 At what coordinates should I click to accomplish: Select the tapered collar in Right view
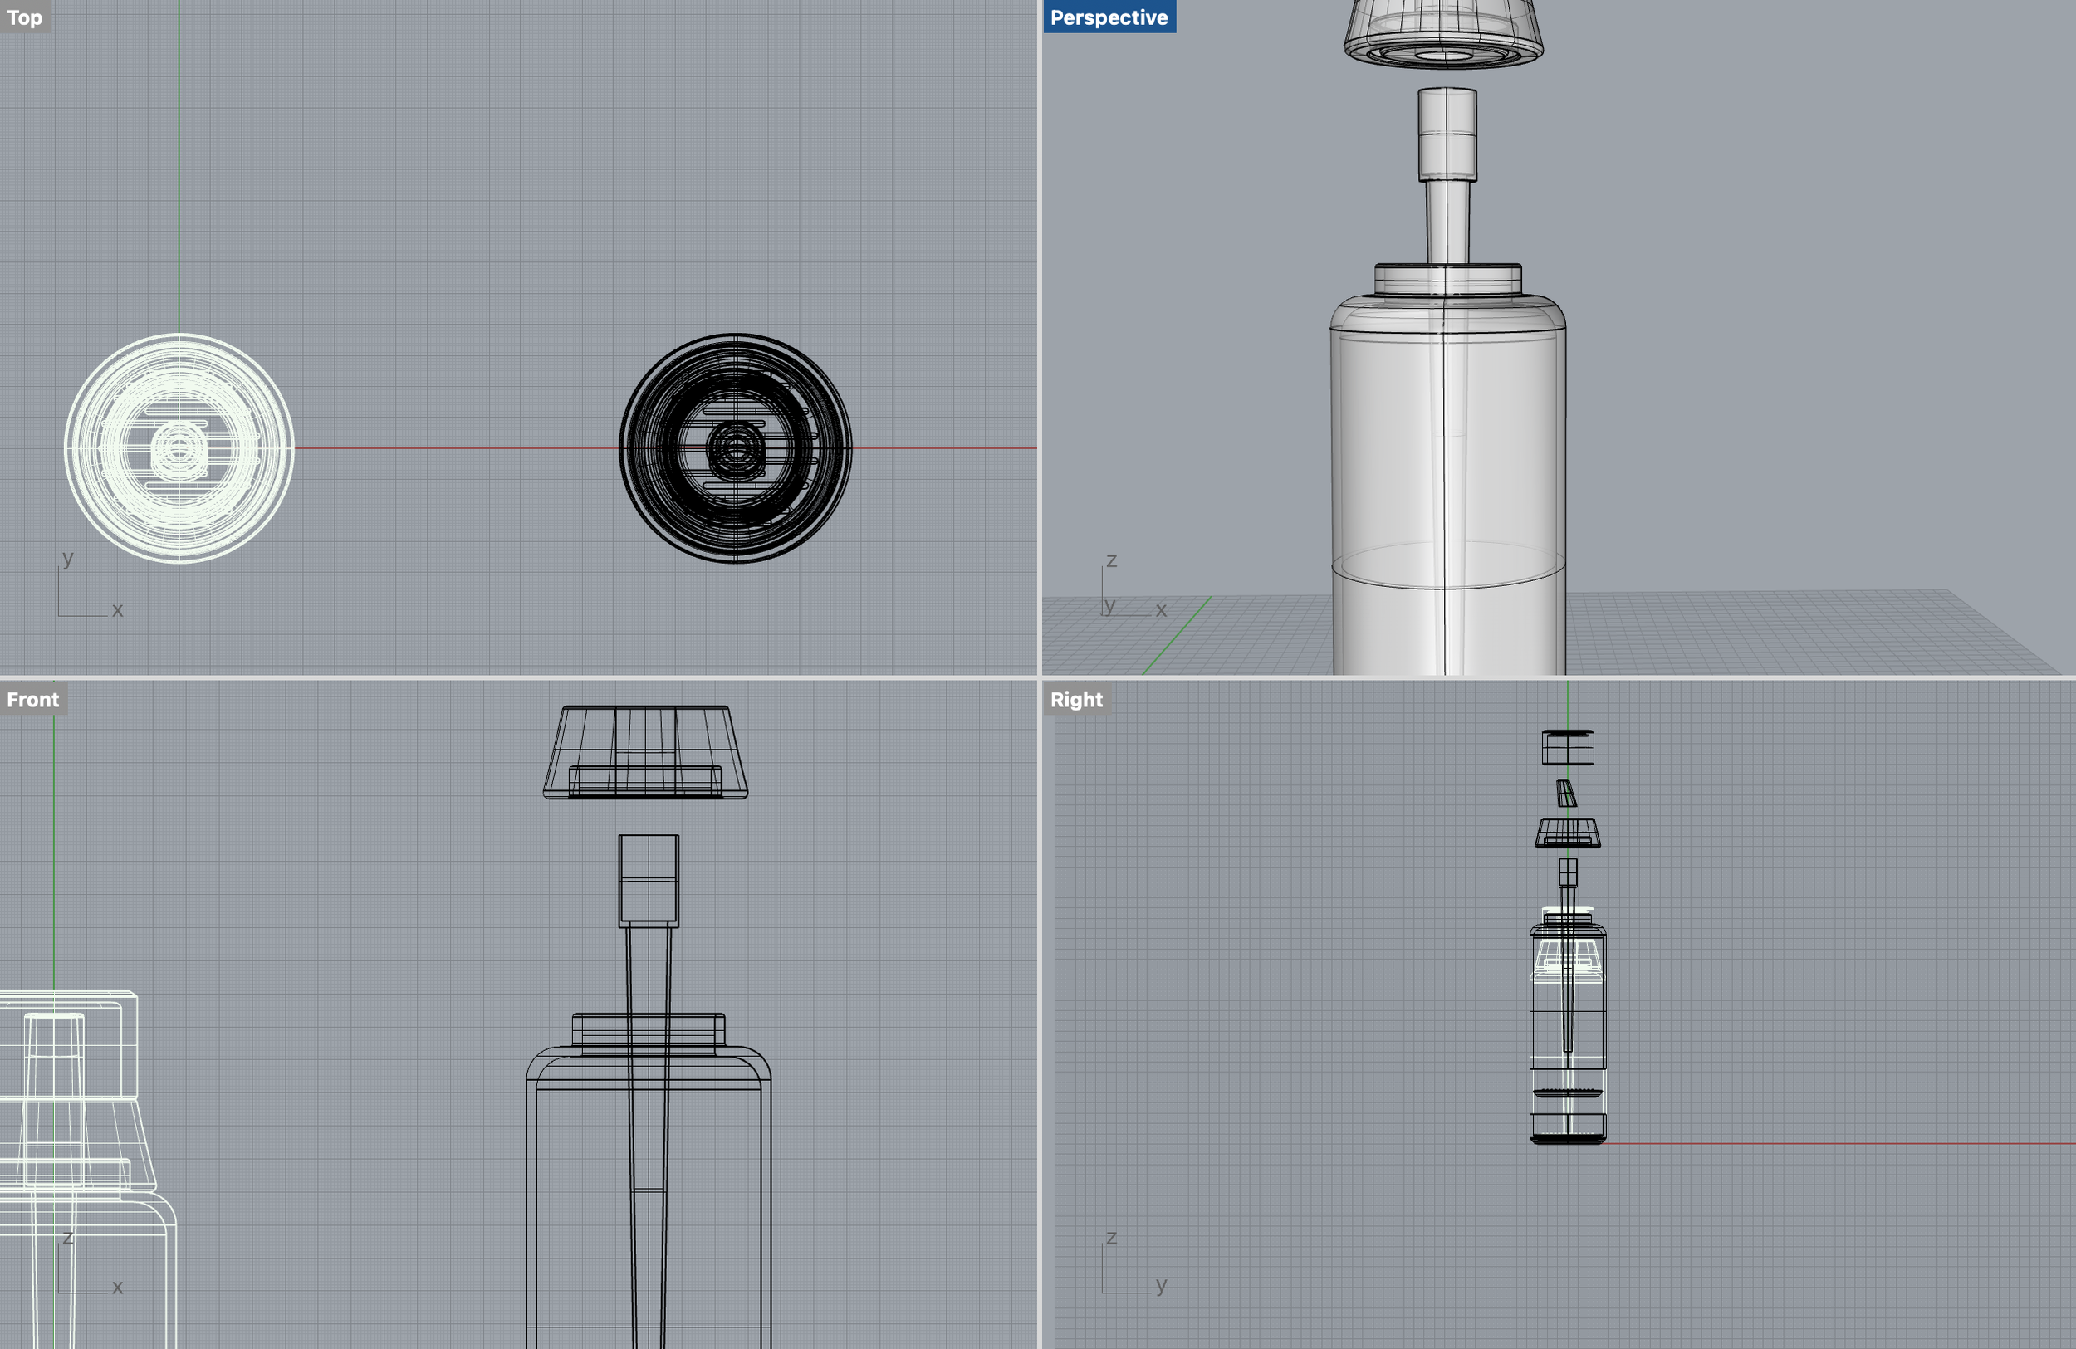click(x=1568, y=833)
